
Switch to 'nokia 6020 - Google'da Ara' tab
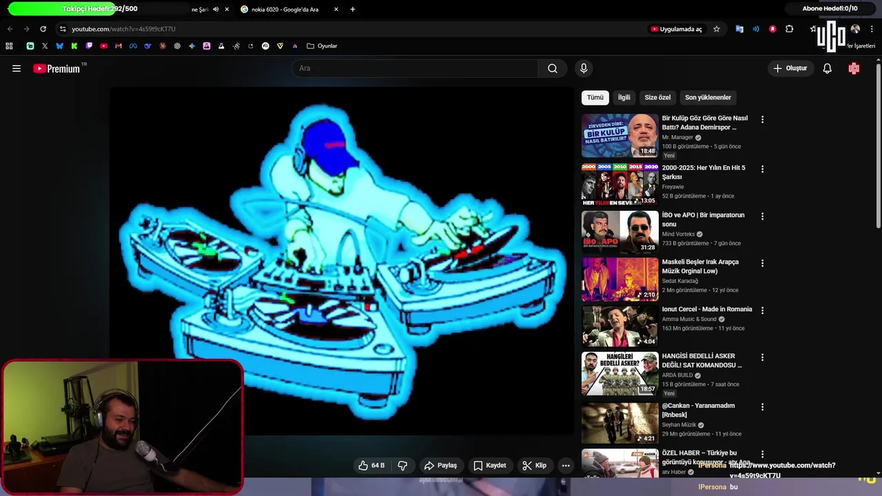click(289, 10)
